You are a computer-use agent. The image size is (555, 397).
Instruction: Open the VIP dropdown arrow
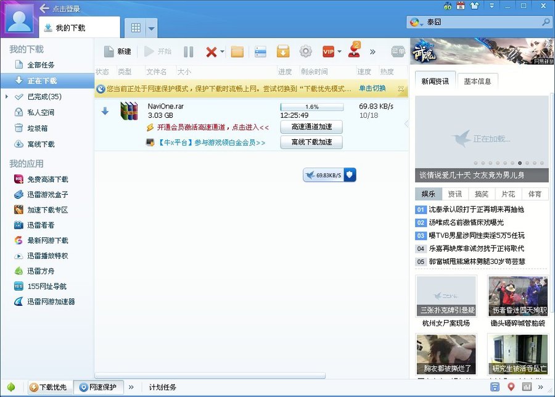tap(339, 52)
